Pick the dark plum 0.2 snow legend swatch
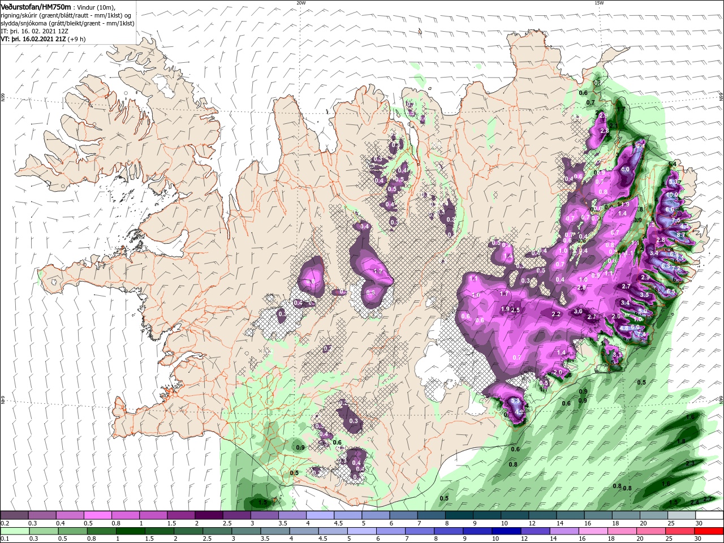The height and width of the screenshot is (543, 724). [x=14, y=515]
